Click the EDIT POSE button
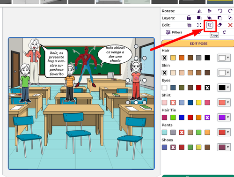Viewport: 234px width, 177px height. click(198, 44)
